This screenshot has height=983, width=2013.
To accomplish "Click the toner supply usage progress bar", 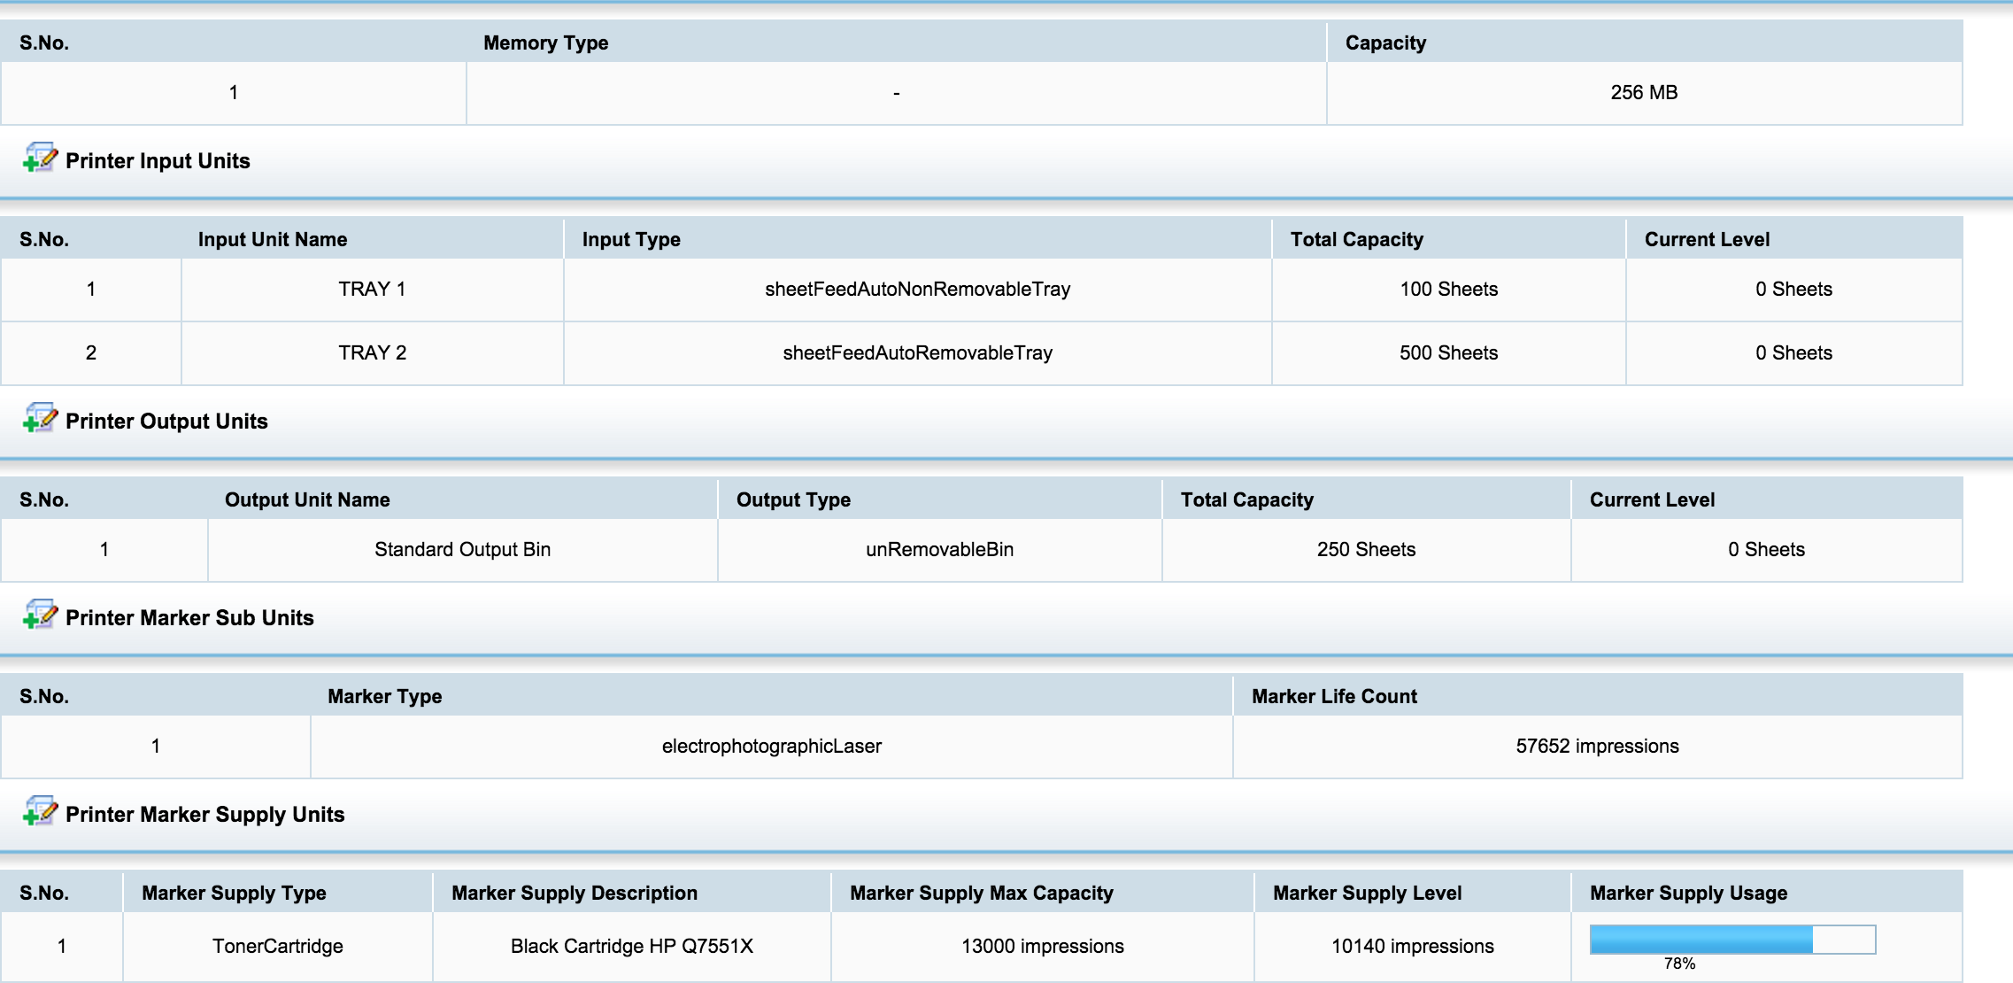I will (1731, 939).
